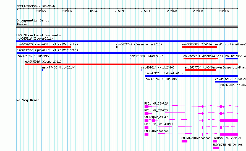This screenshot has height=151, width=246.
Task: Click the nsv4052077 gnomAD variant label
Action: point(47,44)
